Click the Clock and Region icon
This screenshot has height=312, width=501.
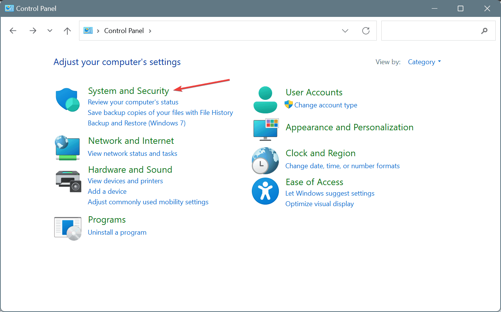click(x=265, y=160)
